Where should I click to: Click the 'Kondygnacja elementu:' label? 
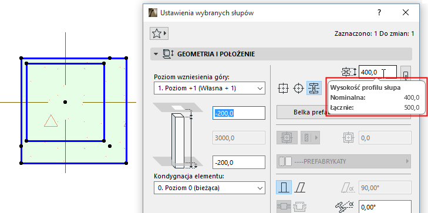pyautogui.click(x=189, y=177)
